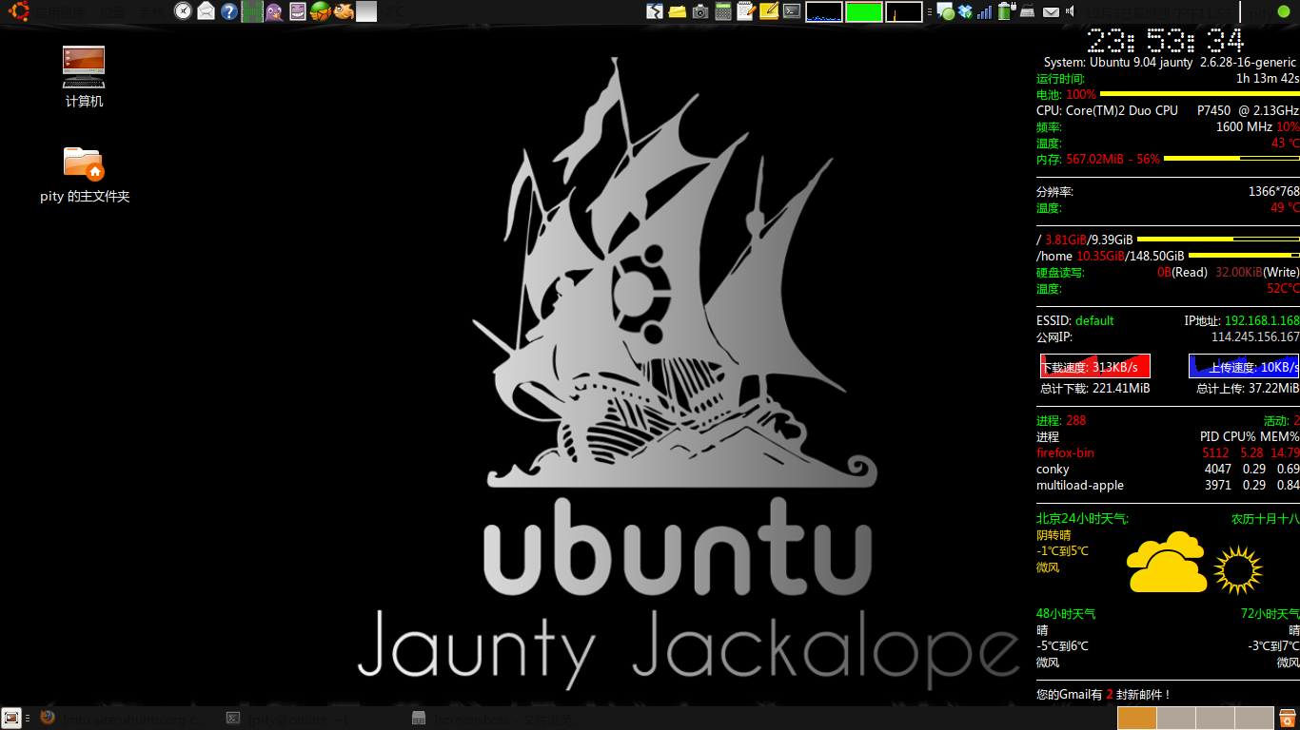Open the envelope mail client launcher

tap(206, 11)
